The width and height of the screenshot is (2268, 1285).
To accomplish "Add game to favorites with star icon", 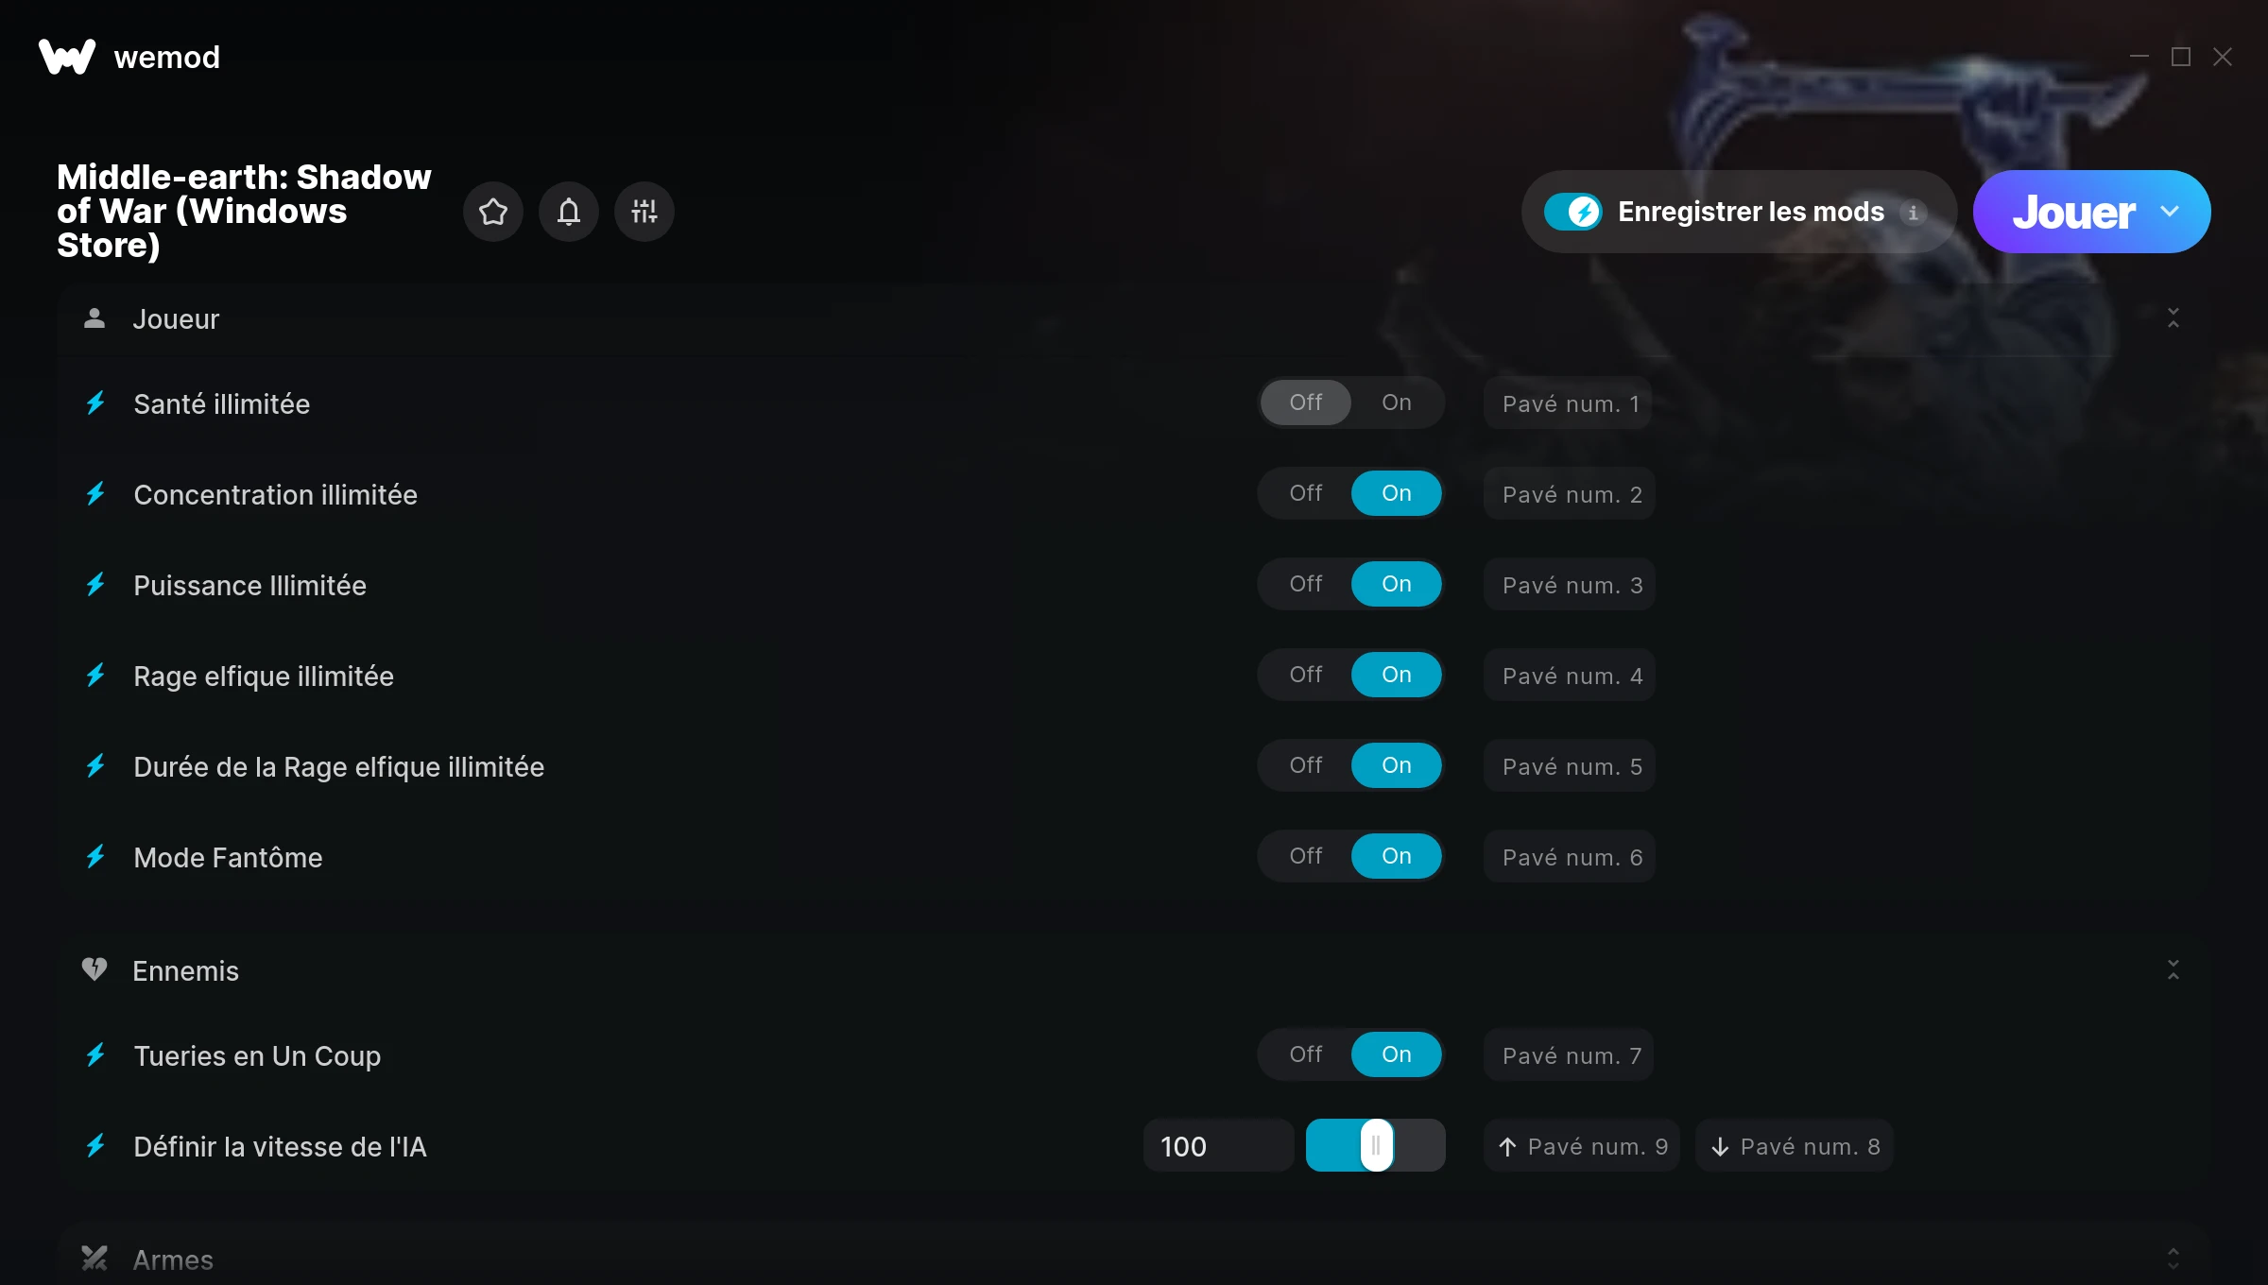I will pos(492,212).
